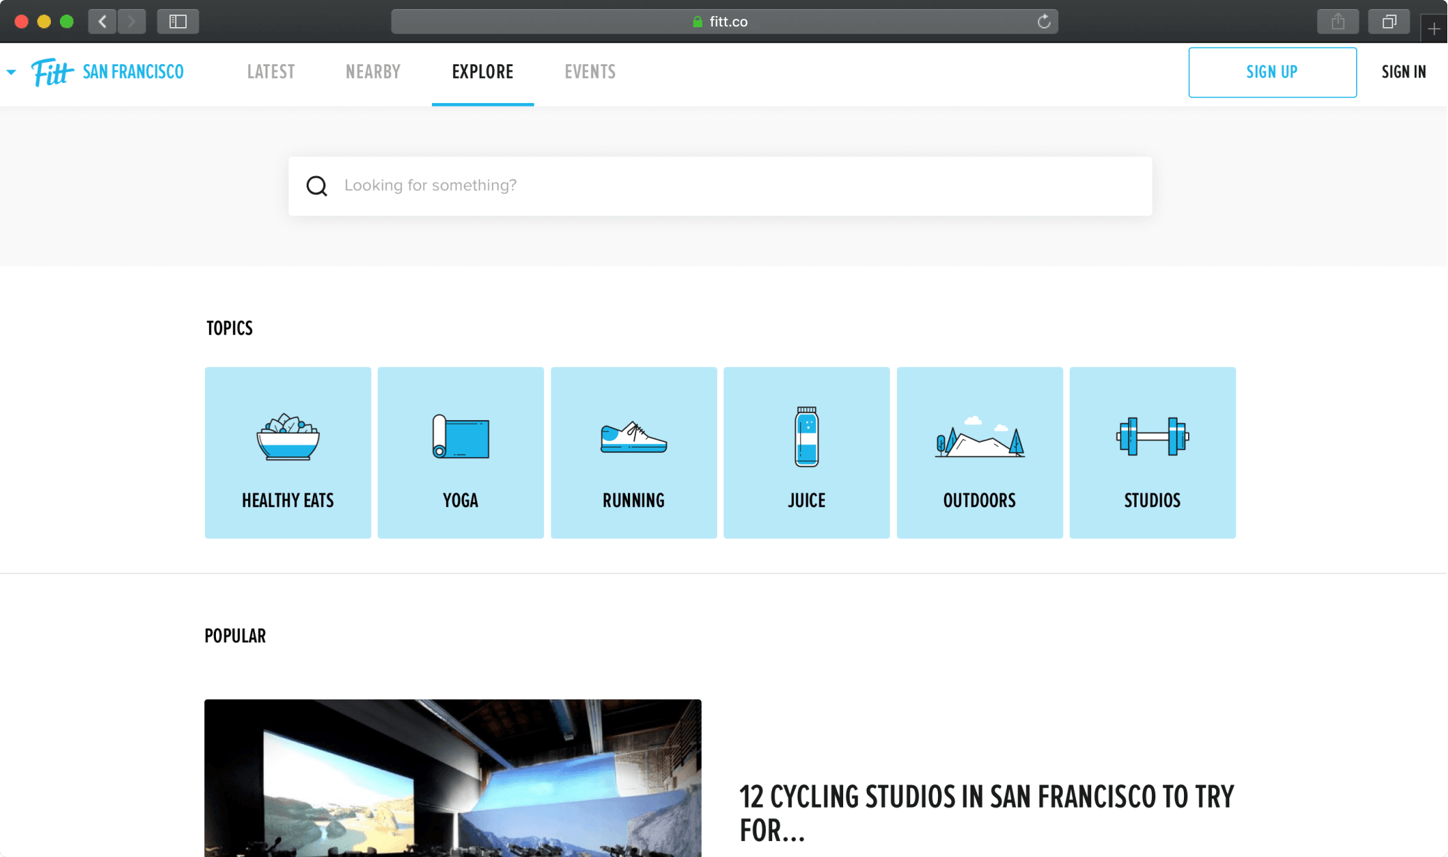Maximize window with green button
1448x857 pixels.
click(x=67, y=22)
